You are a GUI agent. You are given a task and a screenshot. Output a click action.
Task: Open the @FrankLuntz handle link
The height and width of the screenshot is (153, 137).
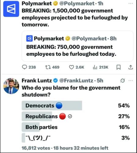tap(76, 80)
